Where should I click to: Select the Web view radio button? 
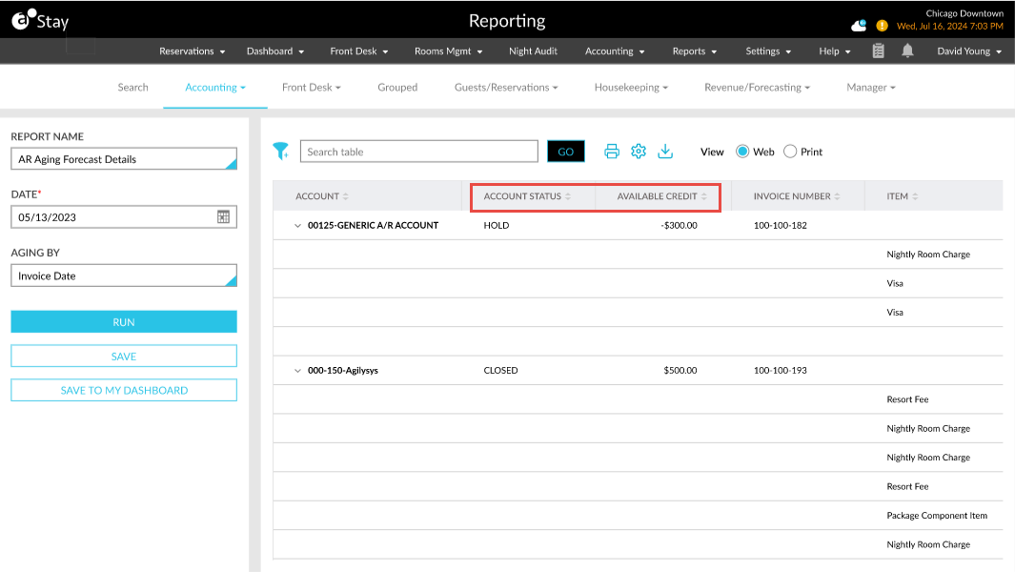(742, 152)
